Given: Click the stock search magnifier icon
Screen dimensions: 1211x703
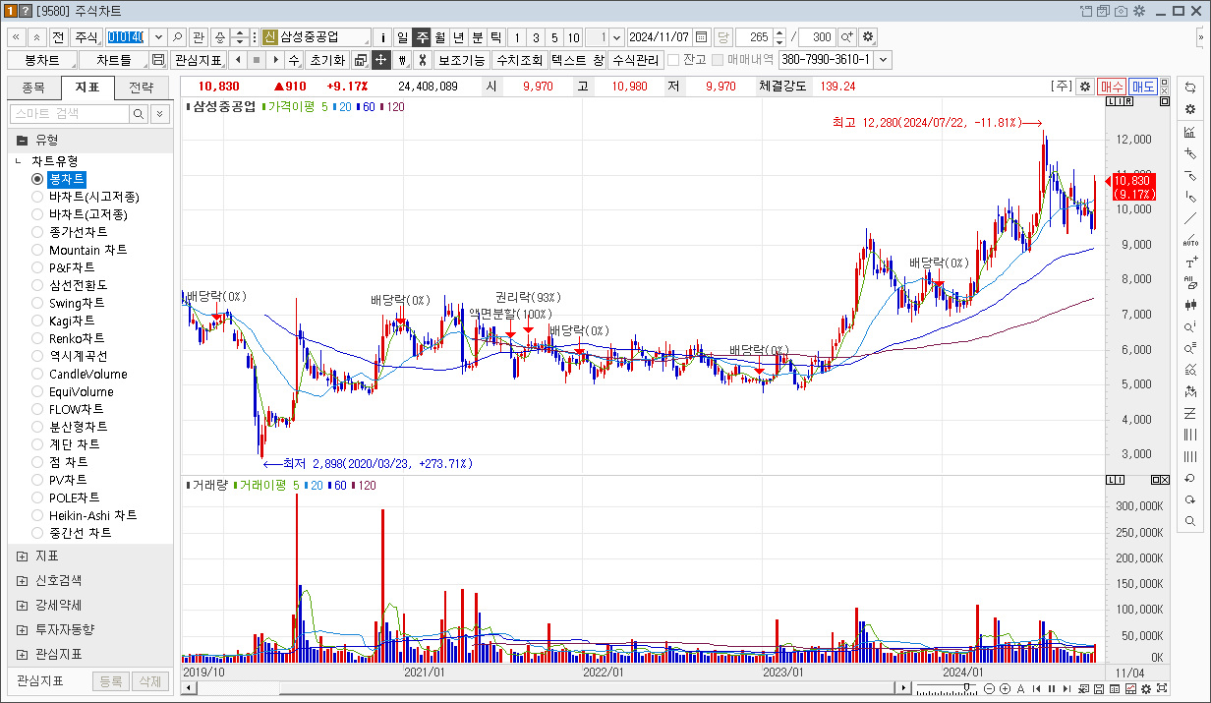Looking at the screenshot, I should pos(178,36).
